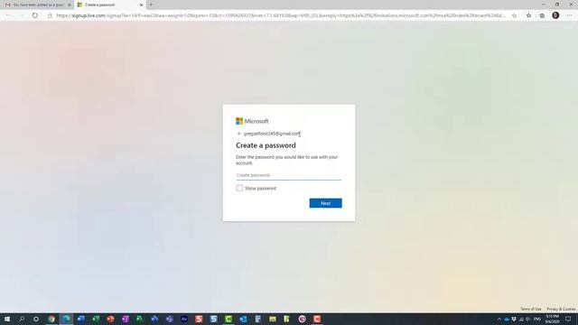Click the Create password input field
This screenshot has width=578, height=325.
coord(289,175)
